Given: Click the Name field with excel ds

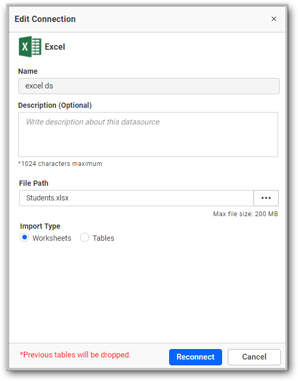Looking at the screenshot, I should [x=149, y=86].
